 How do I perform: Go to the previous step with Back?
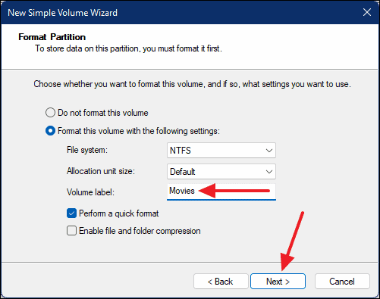[221, 282]
